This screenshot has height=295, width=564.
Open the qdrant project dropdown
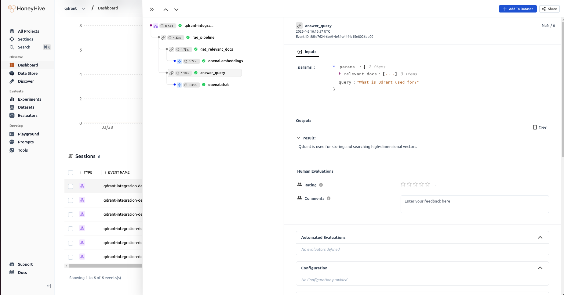(75, 9)
